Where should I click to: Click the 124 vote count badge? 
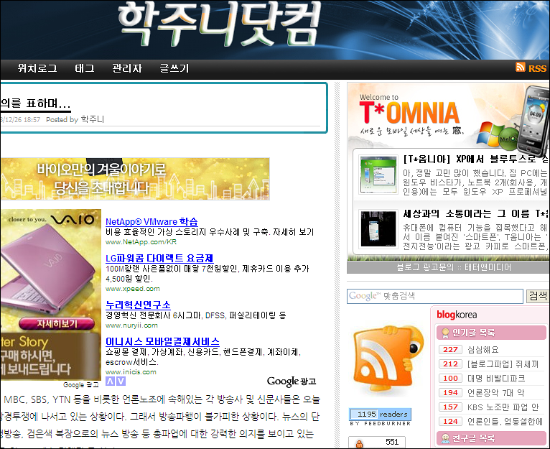click(450, 422)
